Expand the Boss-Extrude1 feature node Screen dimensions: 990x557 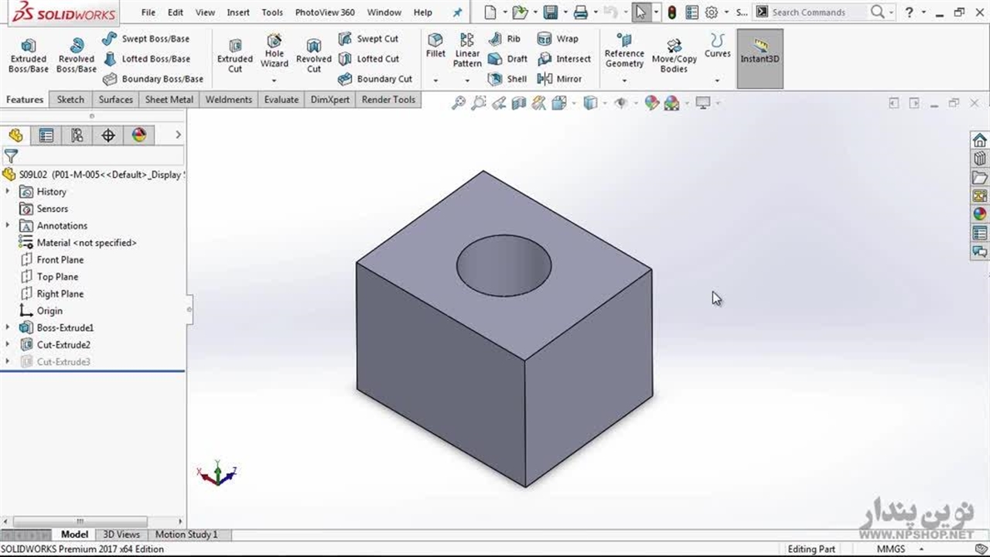(8, 328)
